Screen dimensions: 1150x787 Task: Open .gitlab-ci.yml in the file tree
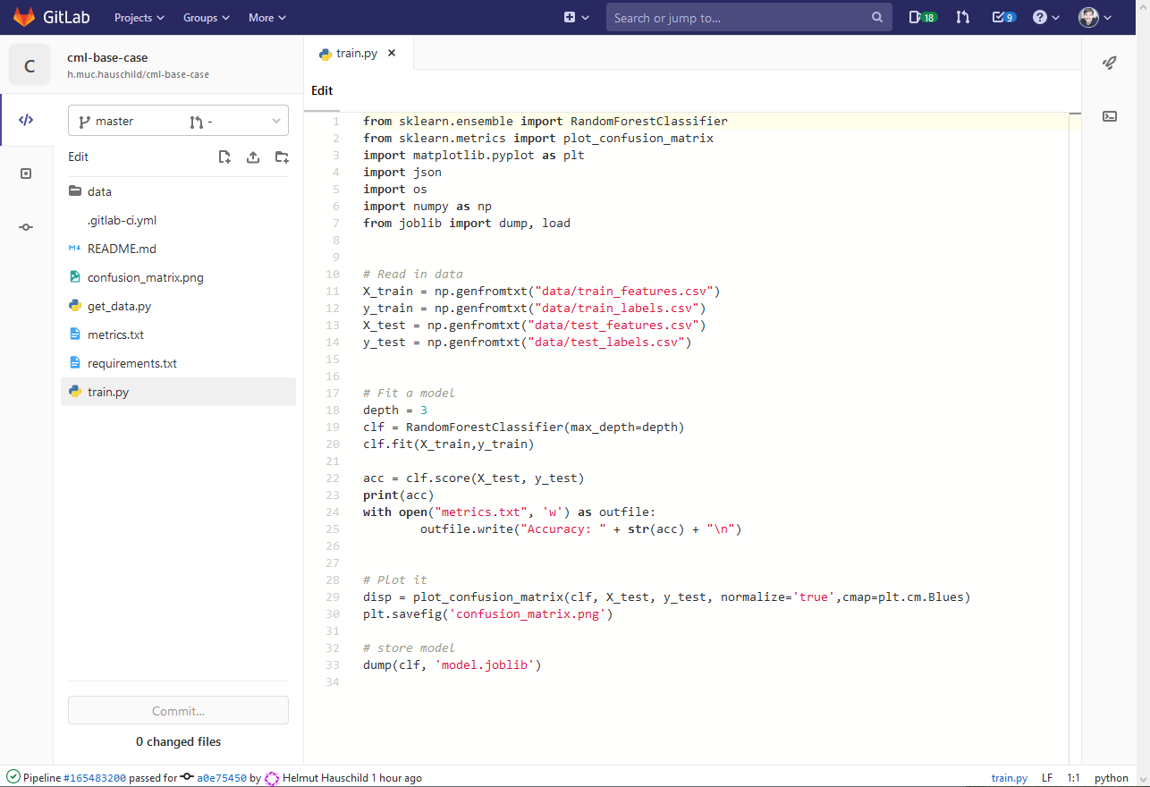[178, 220]
